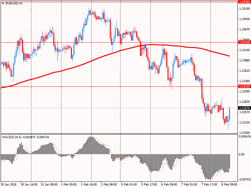Click the latest blue candlestick

click(230, 114)
